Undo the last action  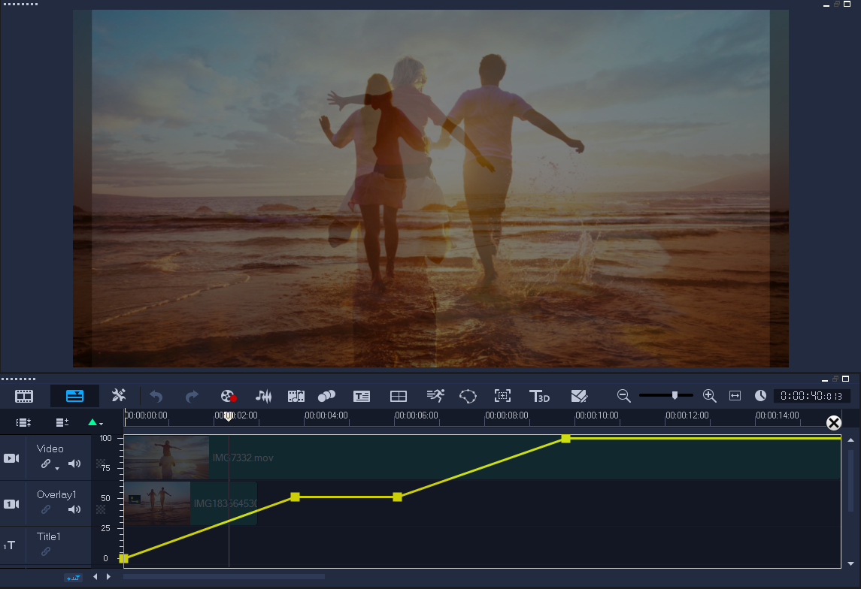155,396
